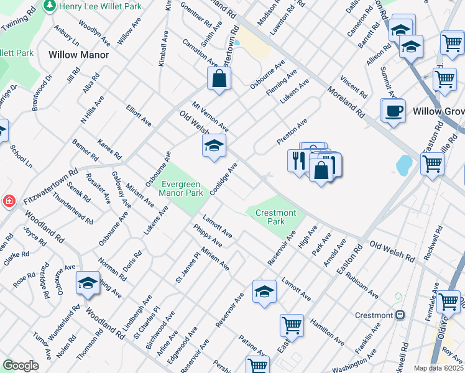Click partial school marker near School Ln

click(x=3, y=131)
